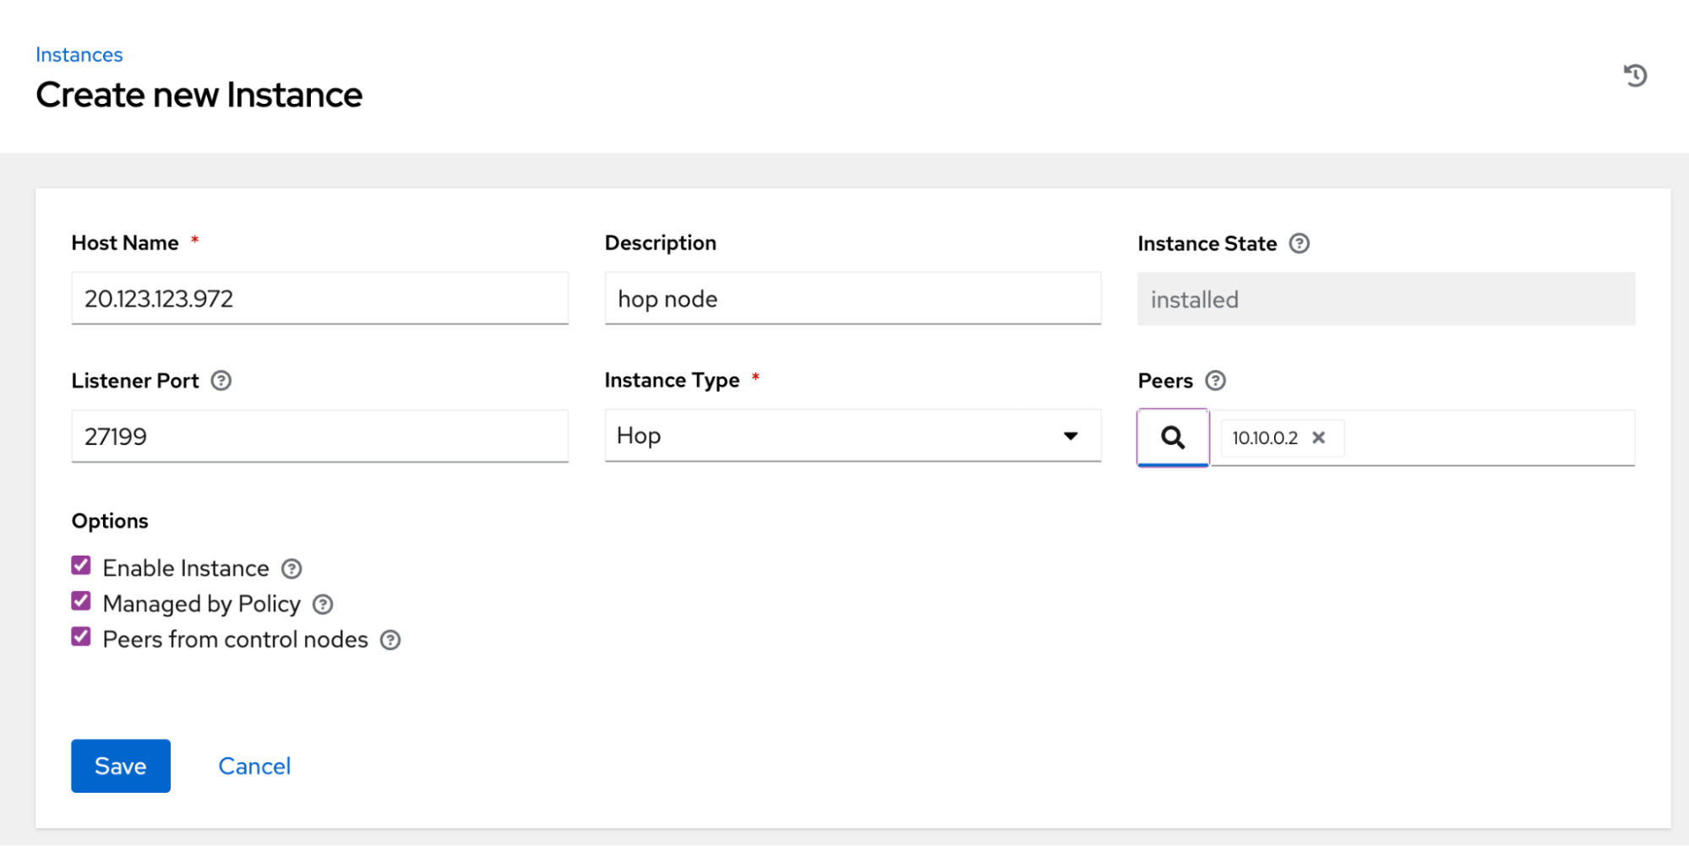Click the Instance State help icon
Image resolution: width=1689 pixels, height=846 pixels.
point(1299,243)
